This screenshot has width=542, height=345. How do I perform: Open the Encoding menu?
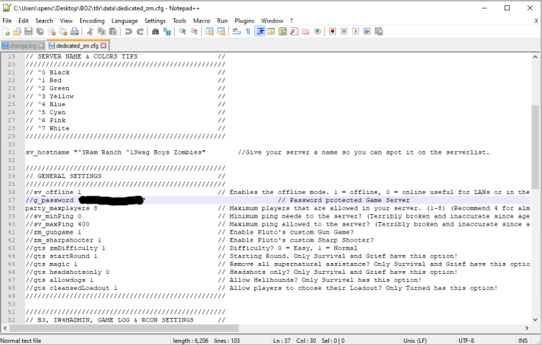click(x=92, y=21)
